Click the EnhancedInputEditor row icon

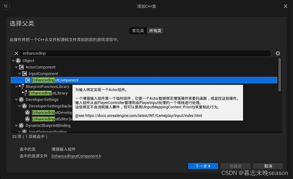click(x=28, y=119)
